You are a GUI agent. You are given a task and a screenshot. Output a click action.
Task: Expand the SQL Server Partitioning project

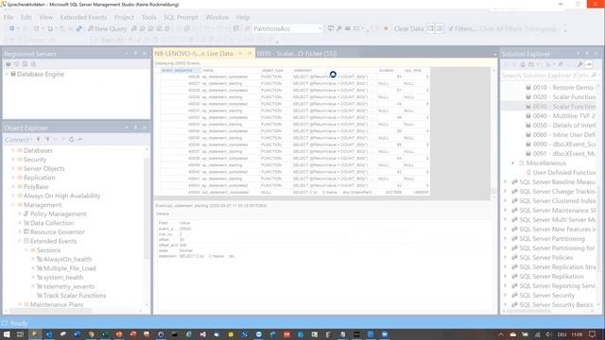point(506,239)
